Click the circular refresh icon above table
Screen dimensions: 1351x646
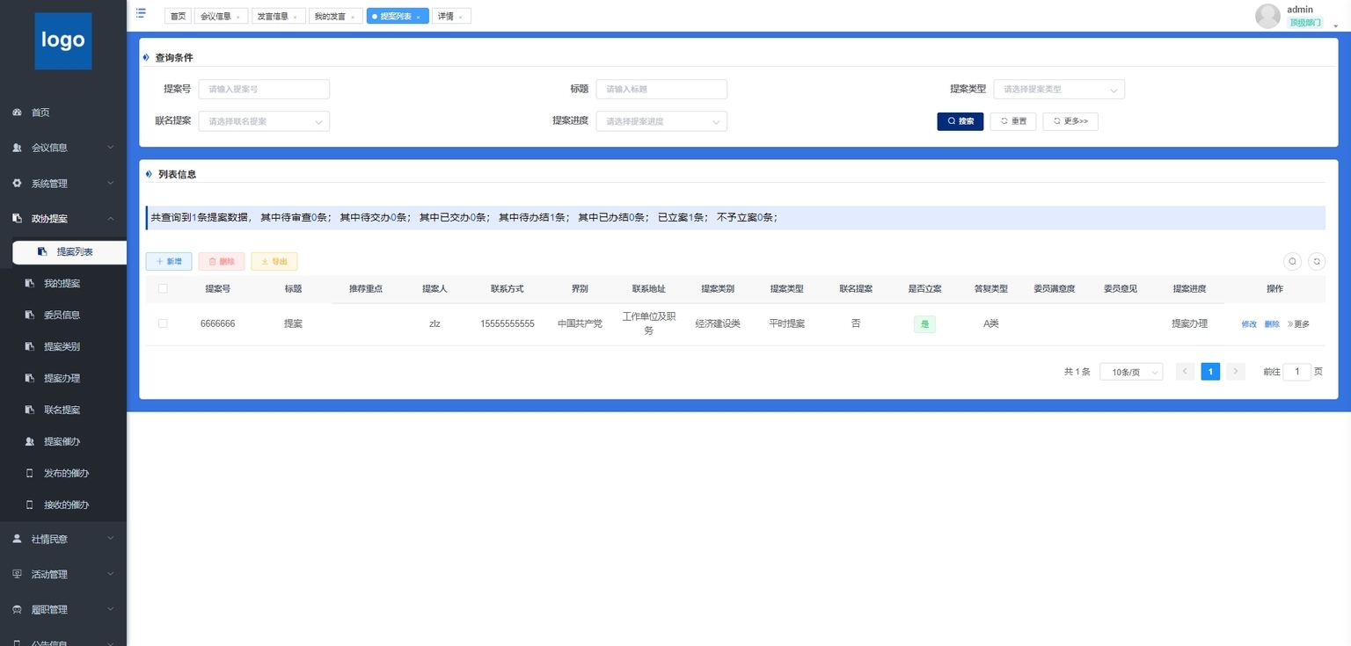pyautogui.click(x=1317, y=261)
